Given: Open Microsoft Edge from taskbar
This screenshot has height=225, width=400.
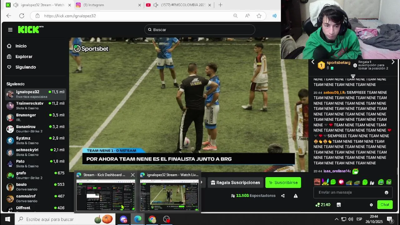Looking at the screenshot, I should [x=138, y=219].
